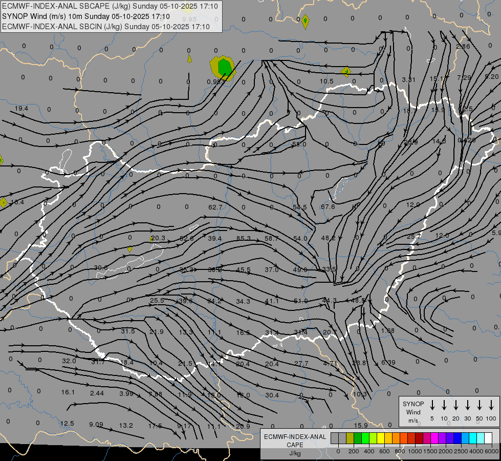Select the magenta swatch in CAPE legend
This screenshot has width=501, height=461.
pyautogui.click(x=434, y=438)
